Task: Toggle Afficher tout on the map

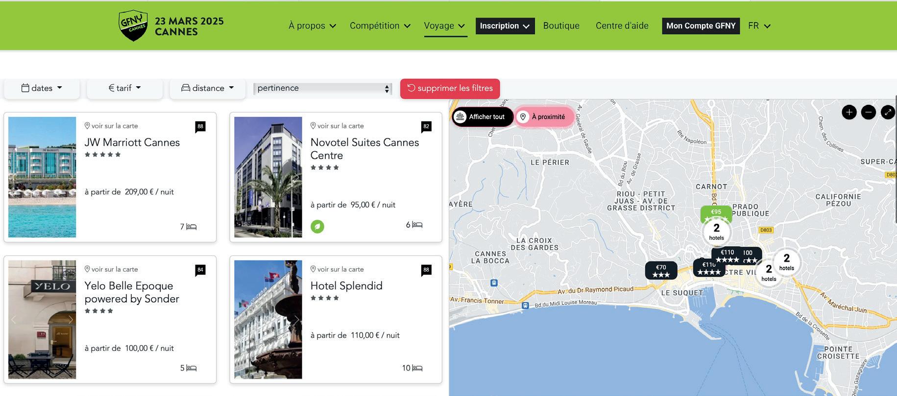Action: pos(482,117)
